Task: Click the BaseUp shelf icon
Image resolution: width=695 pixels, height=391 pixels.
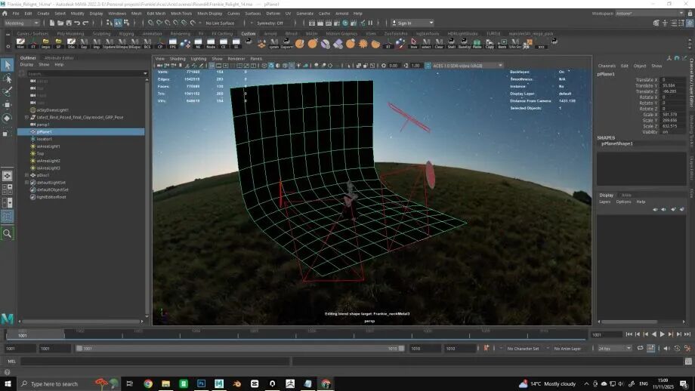Action: (465, 44)
